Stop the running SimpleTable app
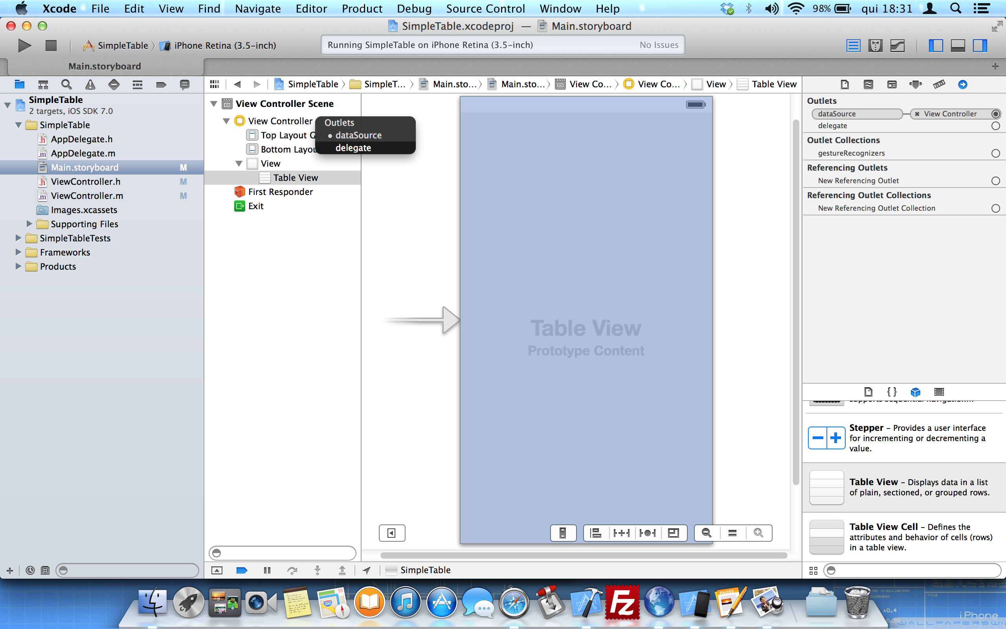Screen dimensions: 1006x629 pyautogui.click(x=51, y=45)
